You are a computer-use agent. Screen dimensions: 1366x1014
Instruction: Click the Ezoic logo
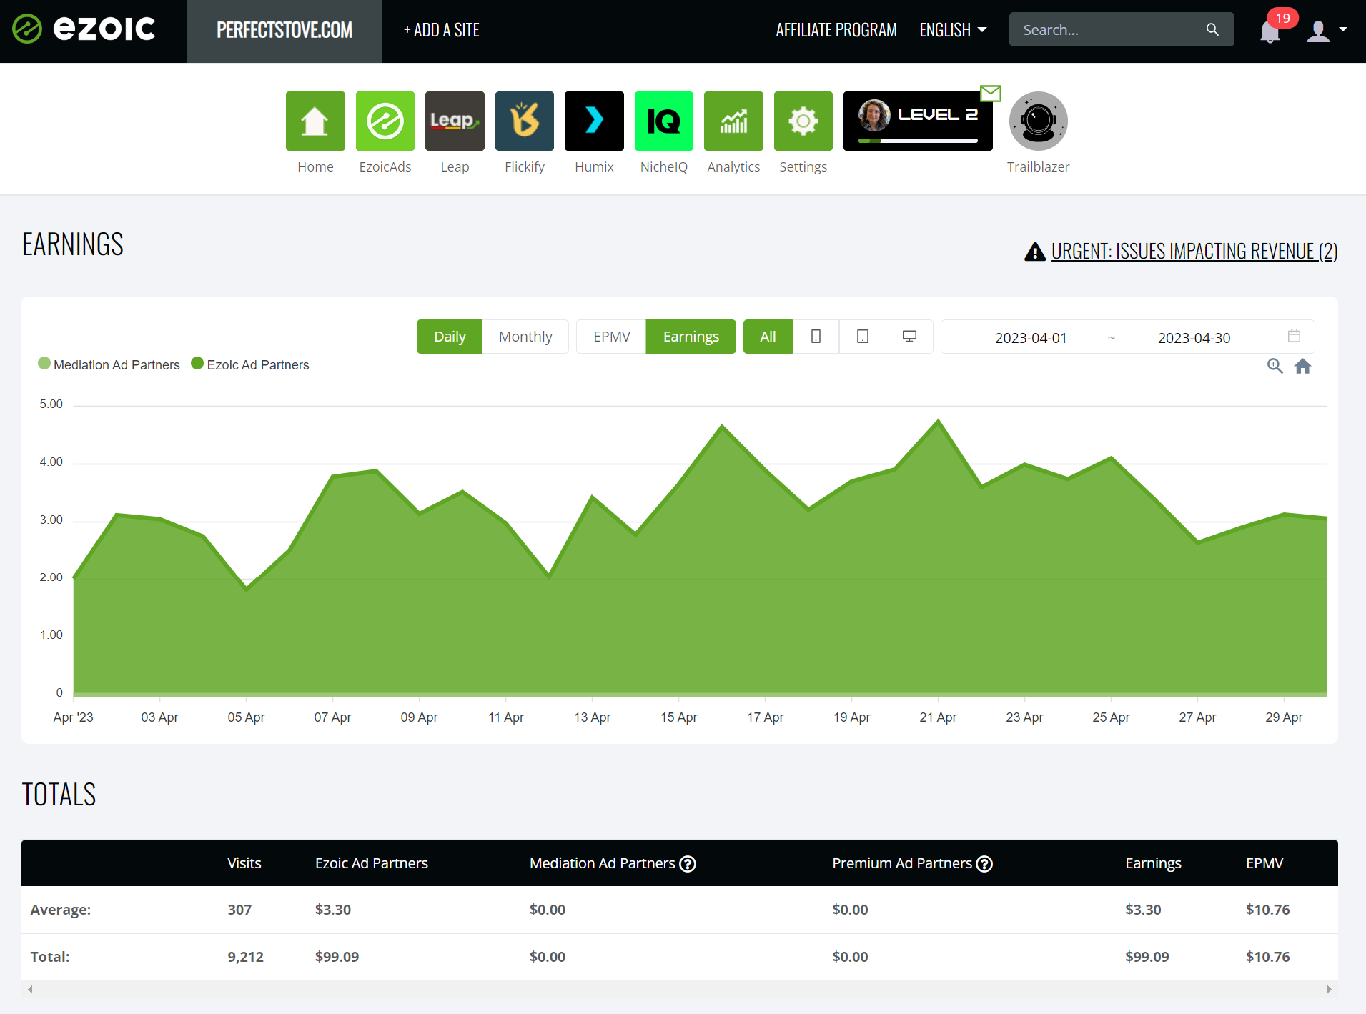click(84, 29)
